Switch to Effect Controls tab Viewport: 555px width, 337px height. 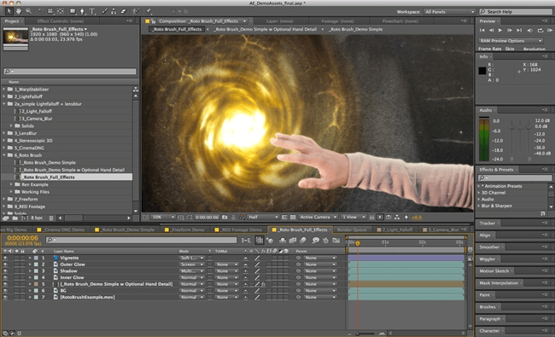(x=60, y=21)
